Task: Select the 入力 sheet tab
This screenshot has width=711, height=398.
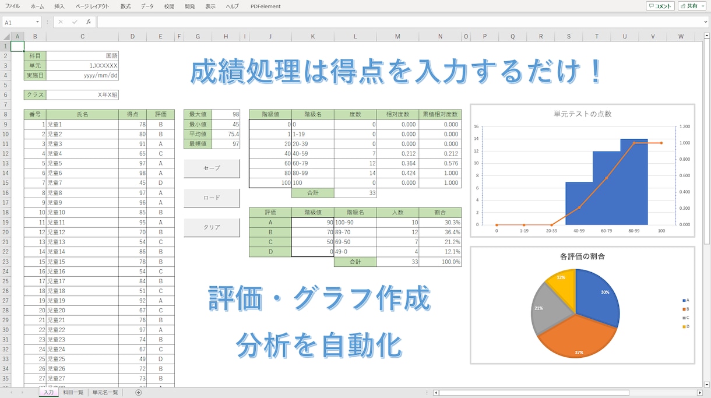Action: (48, 393)
